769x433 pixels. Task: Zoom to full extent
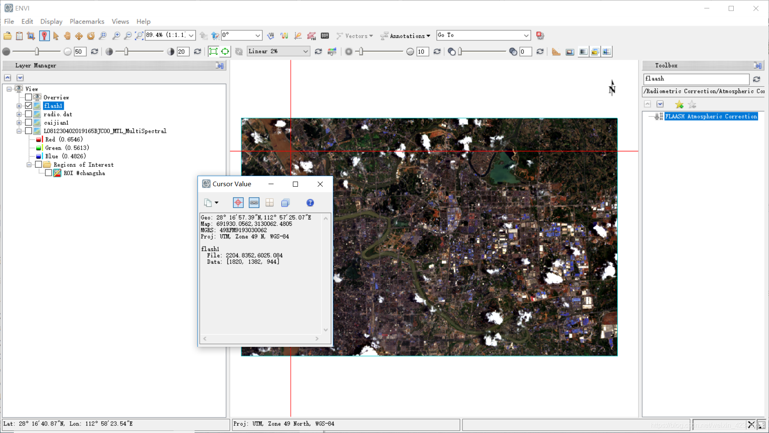pyautogui.click(x=139, y=36)
